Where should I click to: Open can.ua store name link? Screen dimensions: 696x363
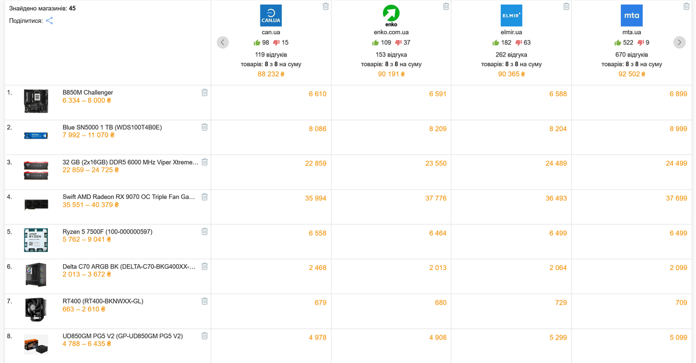tap(271, 32)
